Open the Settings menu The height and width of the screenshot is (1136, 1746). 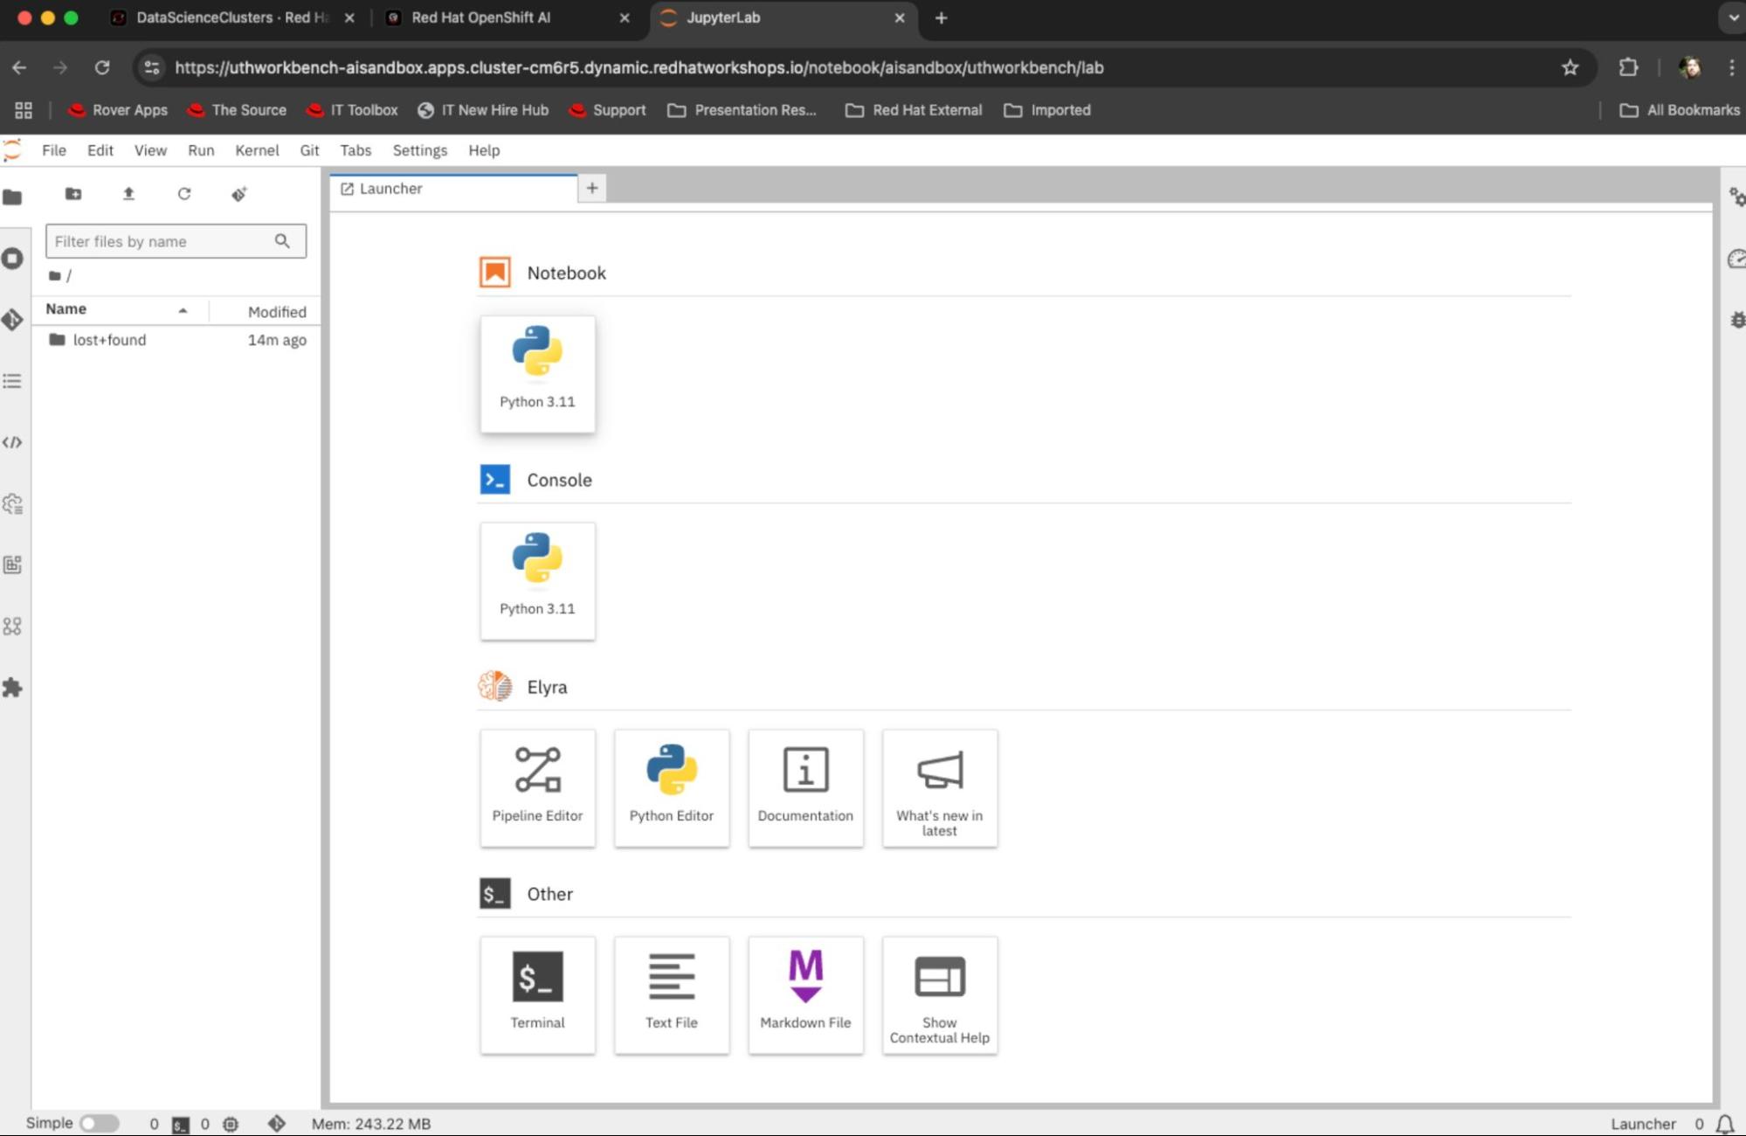point(419,150)
